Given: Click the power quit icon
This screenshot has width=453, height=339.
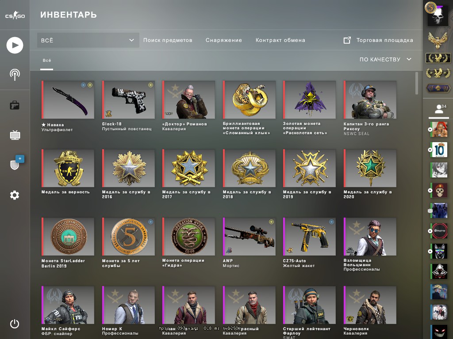Looking at the screenshot, I should click(15, 324).
